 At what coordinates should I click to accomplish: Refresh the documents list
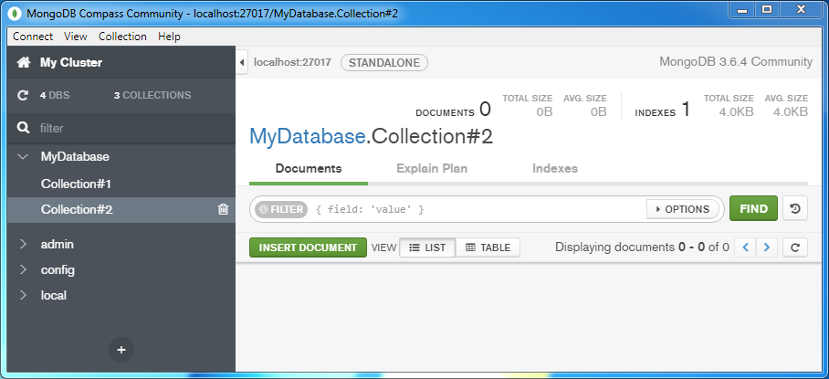794,247
